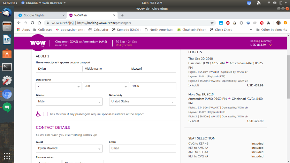Click the birth year field showing 1995
Image resolution: width=290 pixels, height=163 pixels.
(153, 86)
